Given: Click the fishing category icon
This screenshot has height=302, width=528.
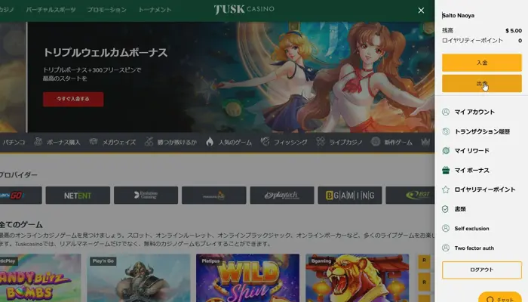Looking at the screenshot, I should pyautogui.click(x=265, y=142).
